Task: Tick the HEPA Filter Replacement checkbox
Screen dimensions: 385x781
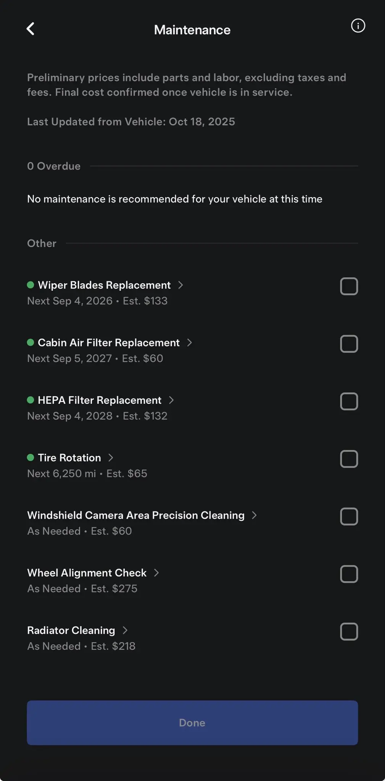Action: tap(349, 402)
